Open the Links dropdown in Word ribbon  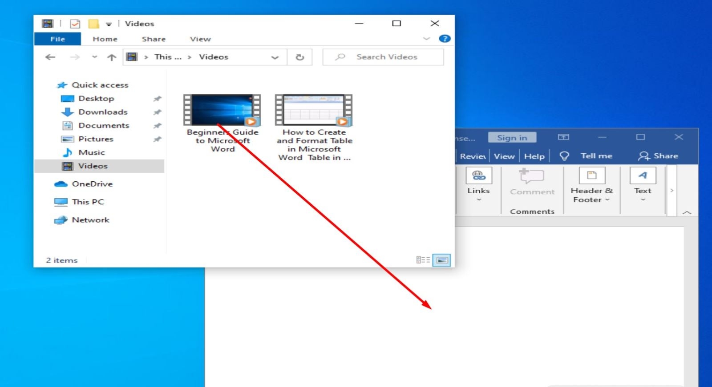click(x=479, y=185)
